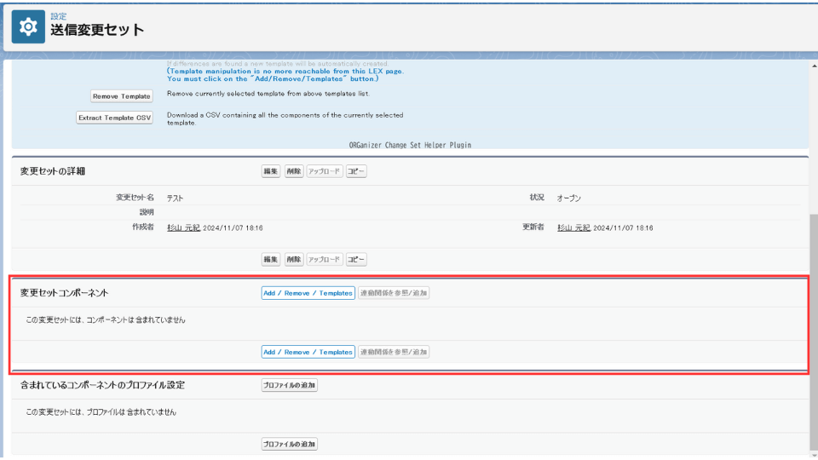Click upper Add / Remove / Templates button
This screenshot has width=818, height=460.
308,293
